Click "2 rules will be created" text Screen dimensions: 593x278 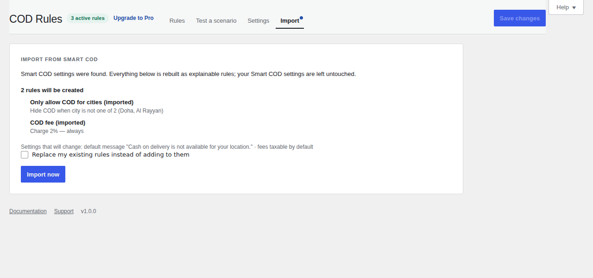(52, 90)
